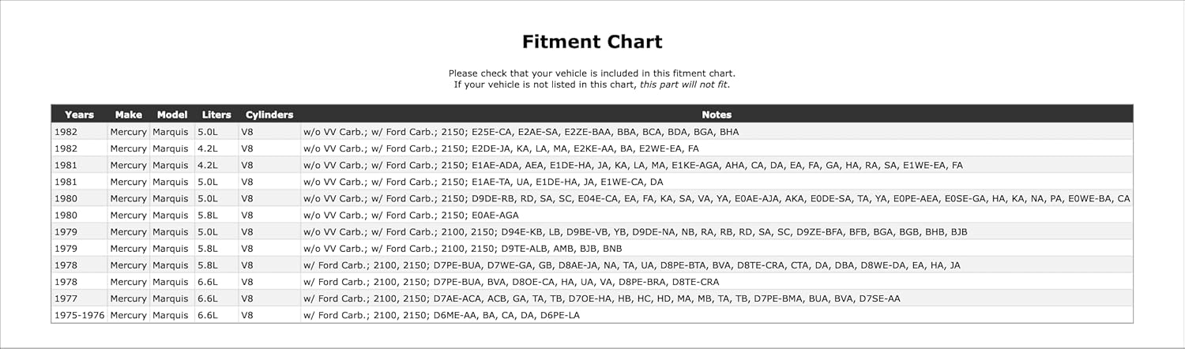Click the Years column header
This screenshot has height=349, width=1185.
point(79,114)
